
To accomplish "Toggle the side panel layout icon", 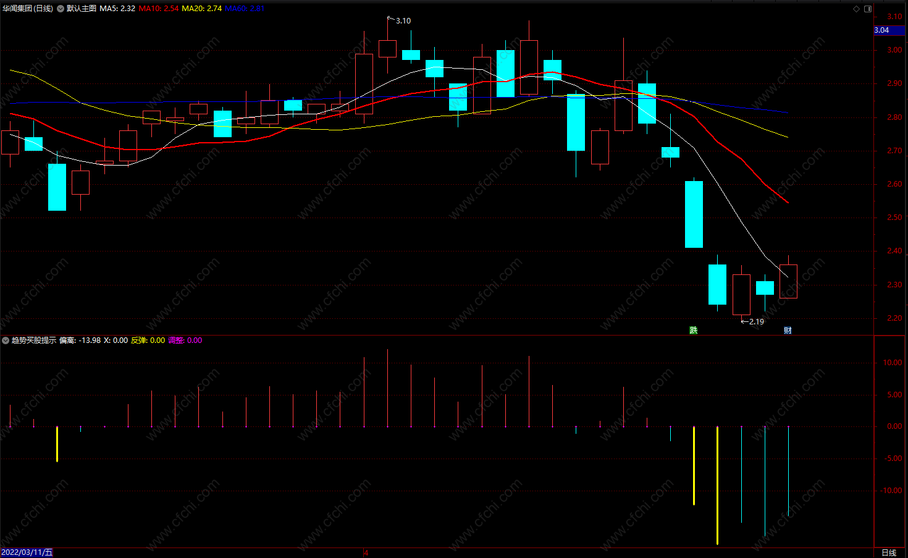I will point(868,9).
